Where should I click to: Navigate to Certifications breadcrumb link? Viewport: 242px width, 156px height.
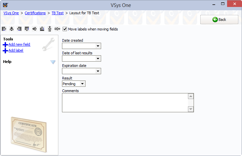pyautogui.click(x=35, y=13)
